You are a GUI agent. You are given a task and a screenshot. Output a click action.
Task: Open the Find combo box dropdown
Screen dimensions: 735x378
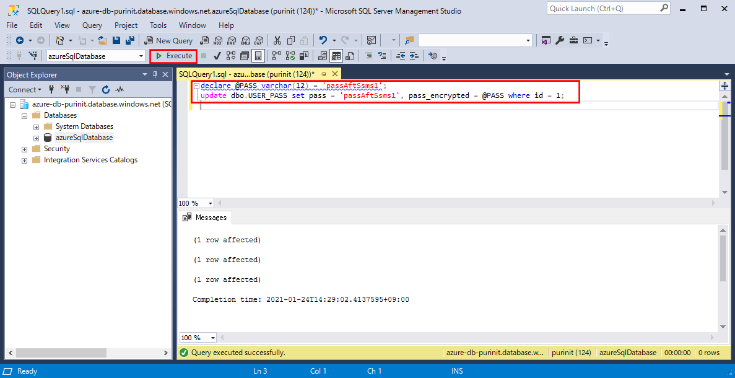click(x=528, y=41)
